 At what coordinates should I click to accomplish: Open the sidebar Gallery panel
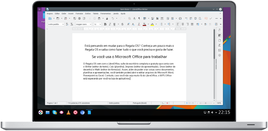tap(220, 50)
